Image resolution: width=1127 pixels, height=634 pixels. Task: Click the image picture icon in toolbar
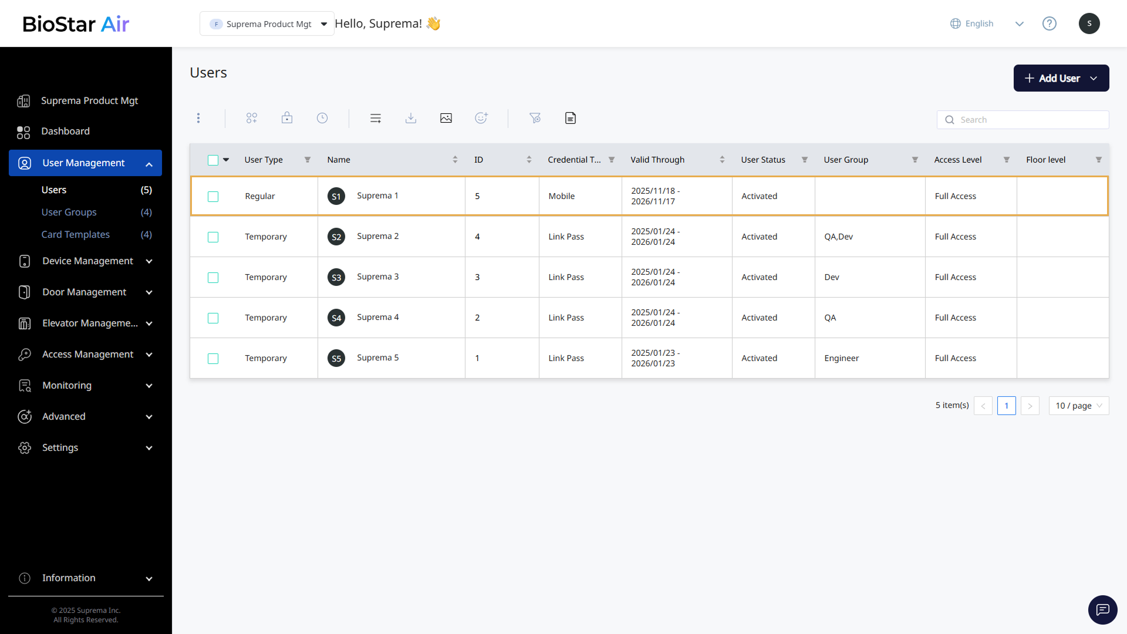coord(446,118)
